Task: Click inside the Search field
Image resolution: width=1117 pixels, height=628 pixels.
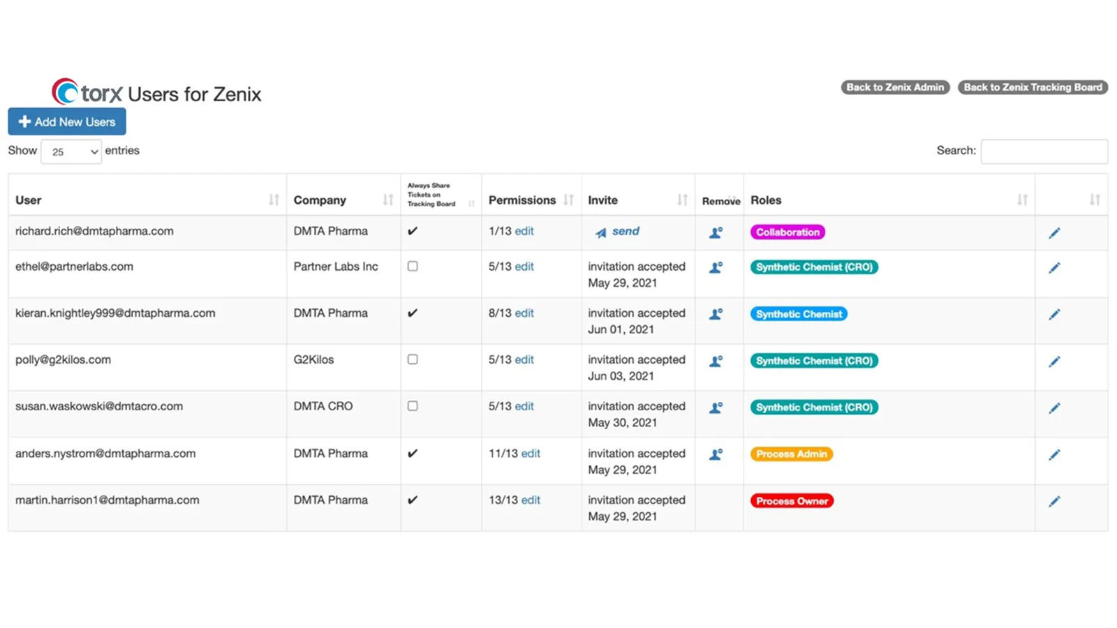Action: coord(1044,151)
